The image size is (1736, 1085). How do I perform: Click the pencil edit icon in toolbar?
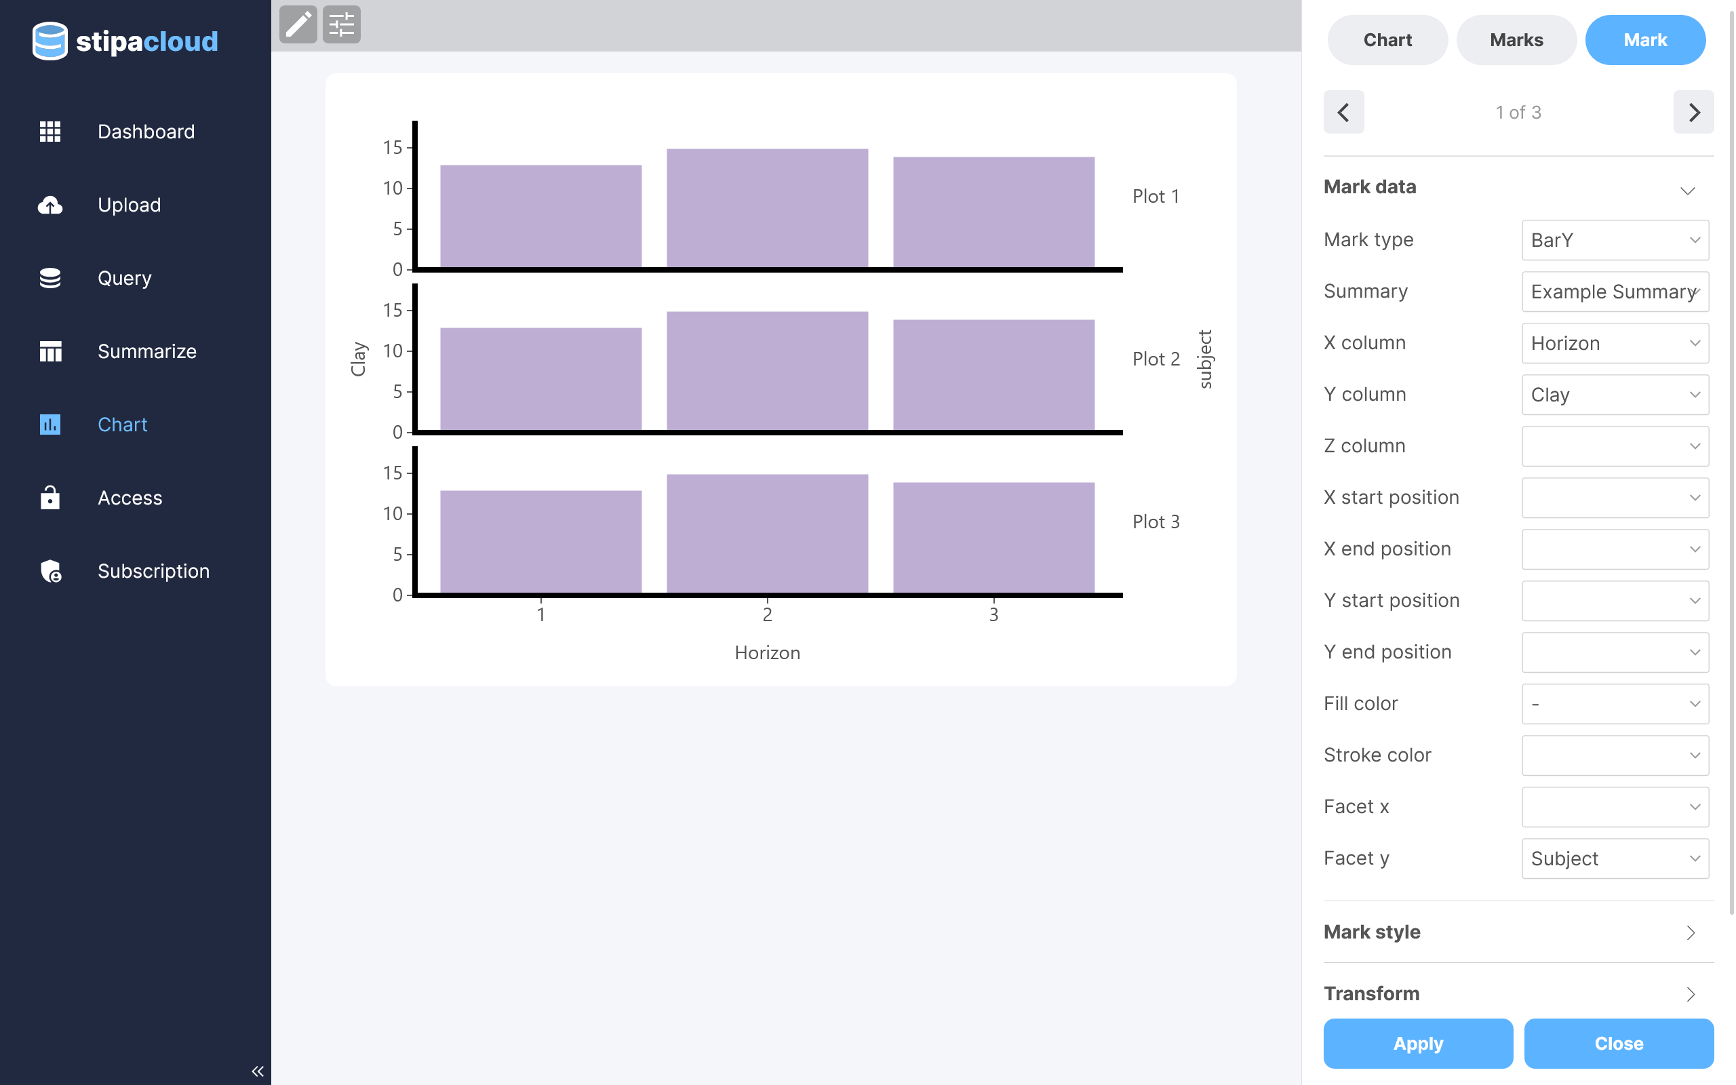298,24
